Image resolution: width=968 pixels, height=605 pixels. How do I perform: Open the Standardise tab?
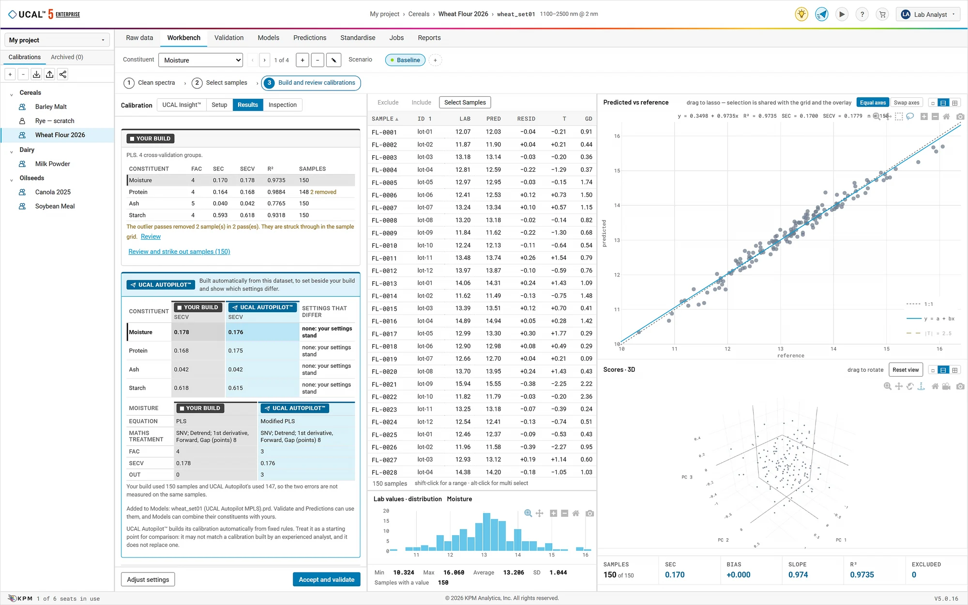(358, 38)
